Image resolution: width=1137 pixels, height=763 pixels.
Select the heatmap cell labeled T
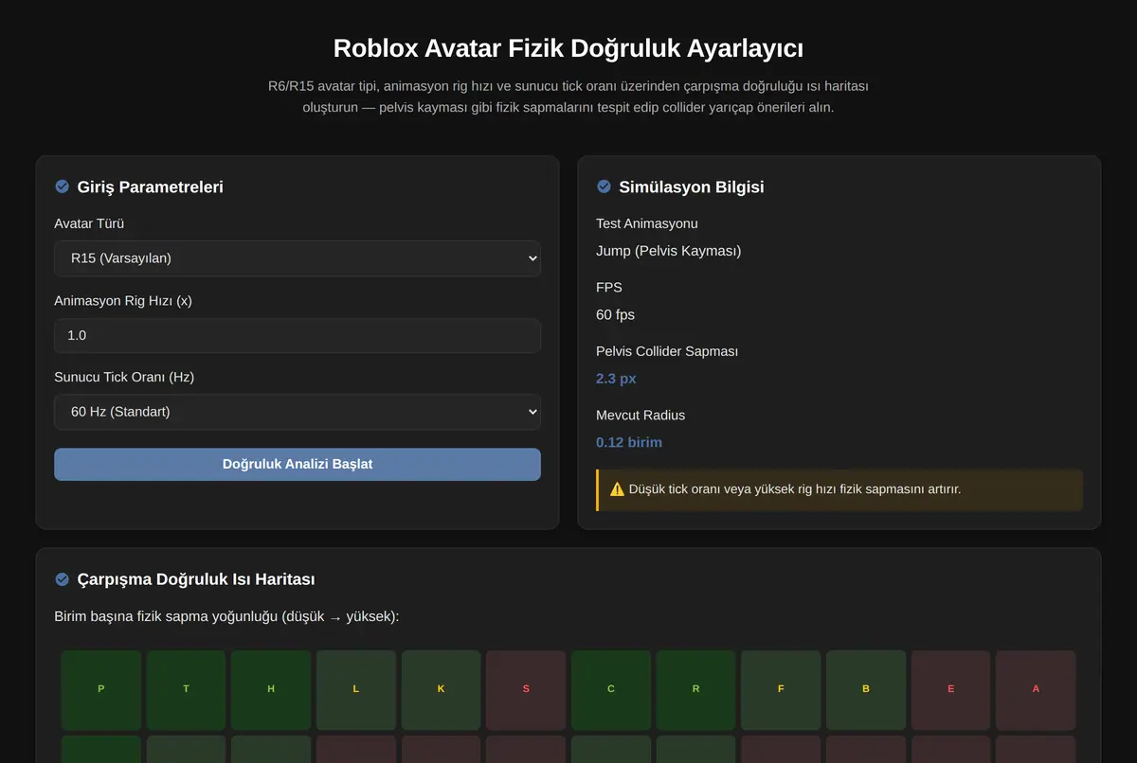(x=186, y=689)
